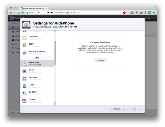Click the Profile Manager gear logo
This screenshot has height=127, width=165.
[12, 18]
